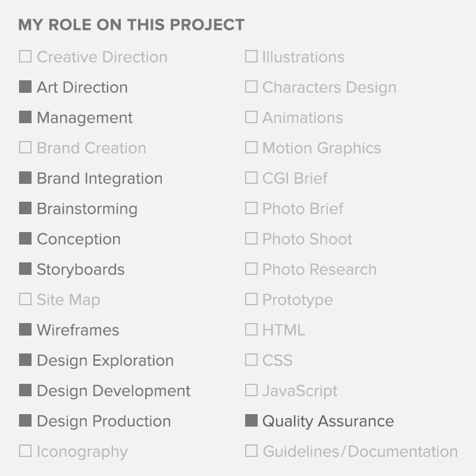Uncheck the Quality Assurance checkbox
476x476 pixels.
click(251, 421)
